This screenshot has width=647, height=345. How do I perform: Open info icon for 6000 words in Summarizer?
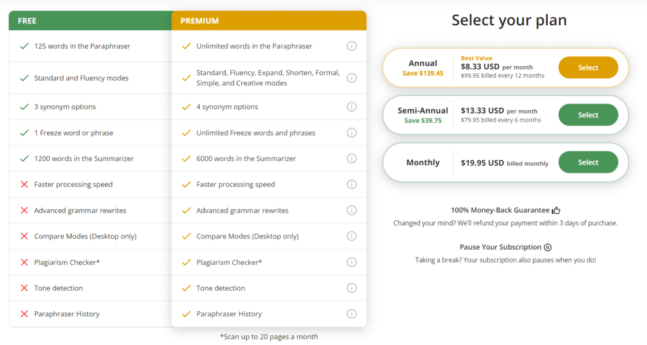(351, 158)
